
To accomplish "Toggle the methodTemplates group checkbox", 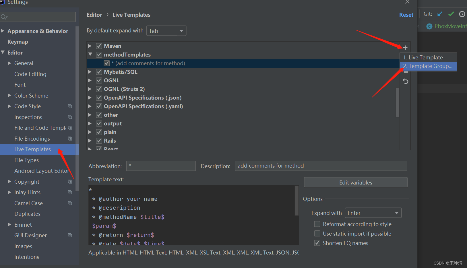I will click(99, 55).
